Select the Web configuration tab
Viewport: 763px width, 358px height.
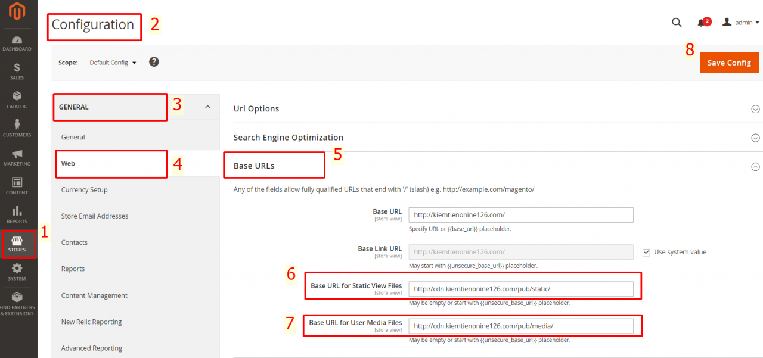click(111, 163)
